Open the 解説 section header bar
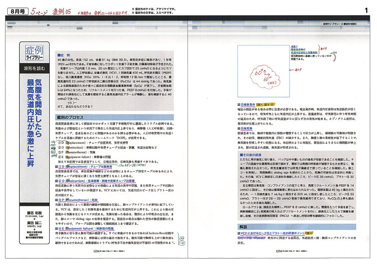The height and width of the screenshot is (264, 377). click(243, 240)
